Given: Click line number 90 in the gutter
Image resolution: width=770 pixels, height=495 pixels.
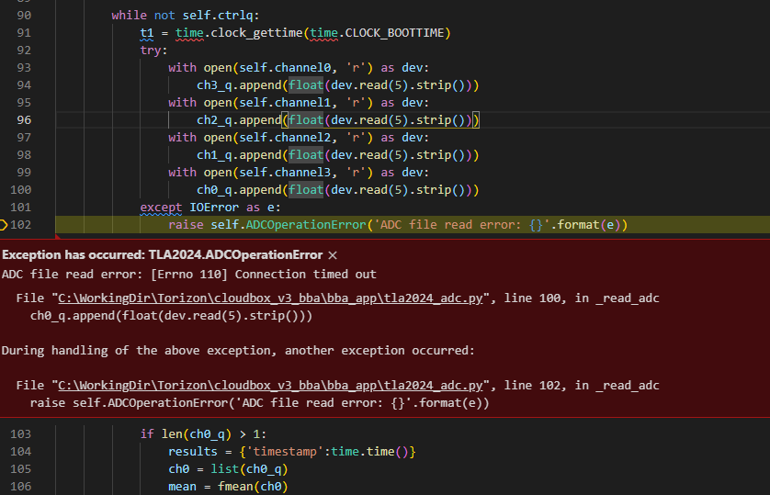Looking at the screenshot, I should (x=24, y=16).
